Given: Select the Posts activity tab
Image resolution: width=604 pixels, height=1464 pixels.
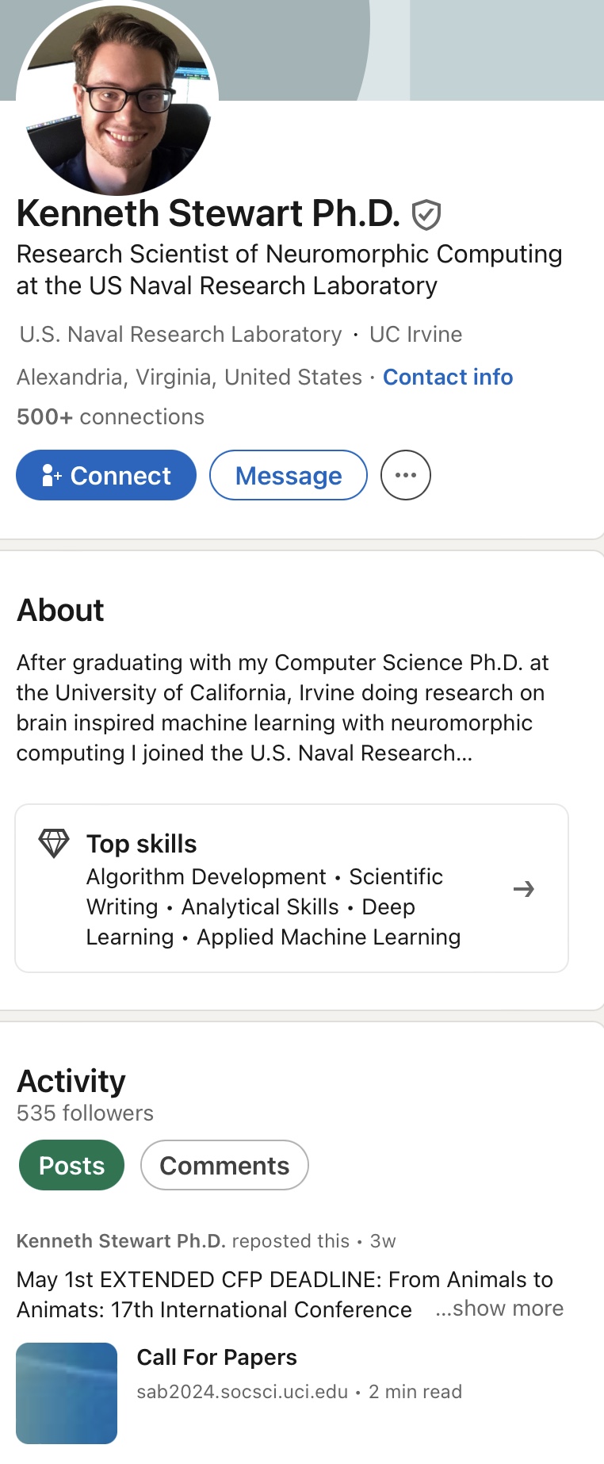Looking at the screenshot, I should coord(72,1165).
